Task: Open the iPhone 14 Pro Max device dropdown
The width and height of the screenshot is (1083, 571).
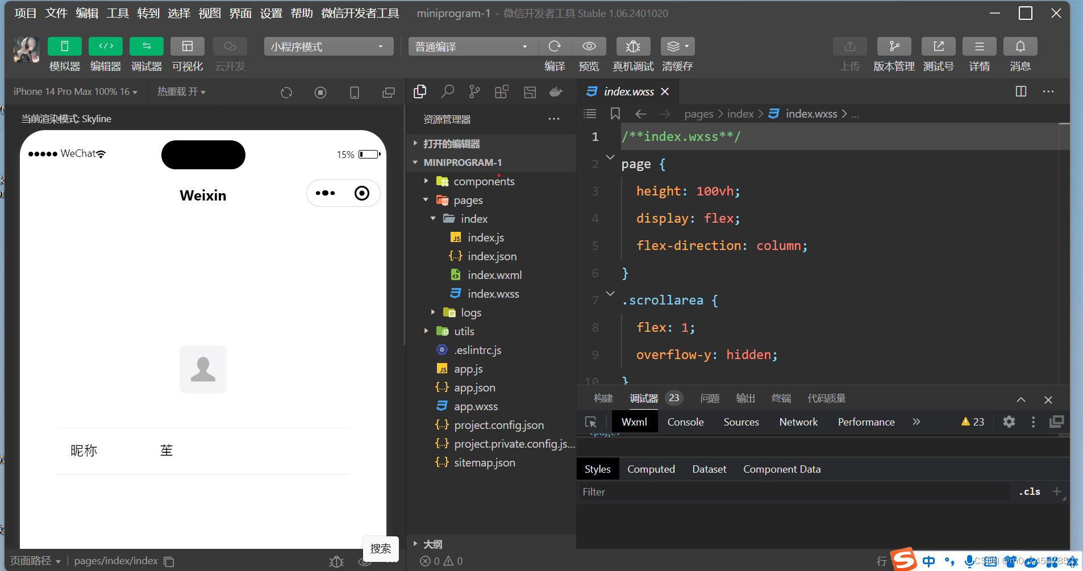Action: 76,91
